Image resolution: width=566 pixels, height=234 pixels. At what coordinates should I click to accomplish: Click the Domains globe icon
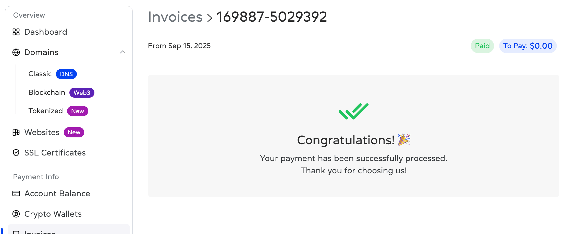point(16,52)
